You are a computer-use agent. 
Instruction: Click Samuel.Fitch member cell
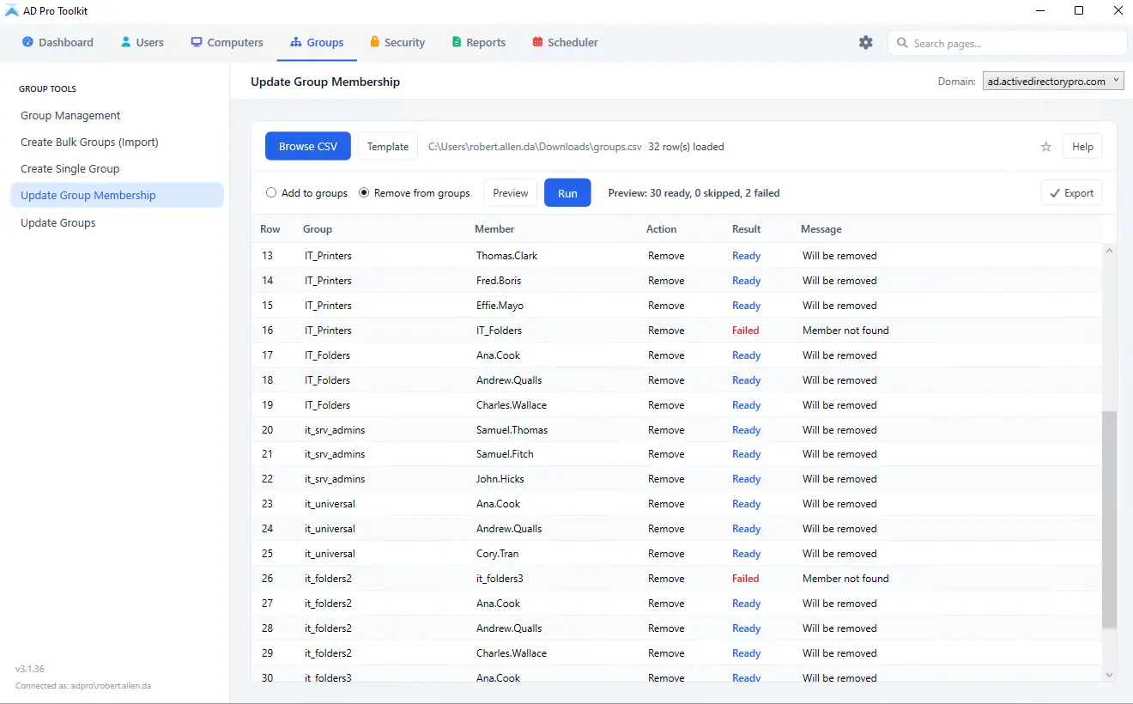[x=506, y=454]
